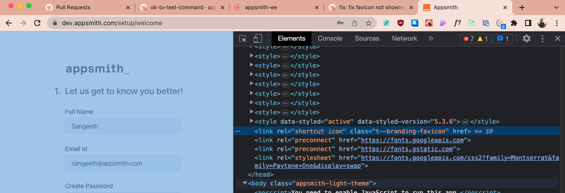Click the 7 errors 1 warning counter

click(x=475, y=38)
